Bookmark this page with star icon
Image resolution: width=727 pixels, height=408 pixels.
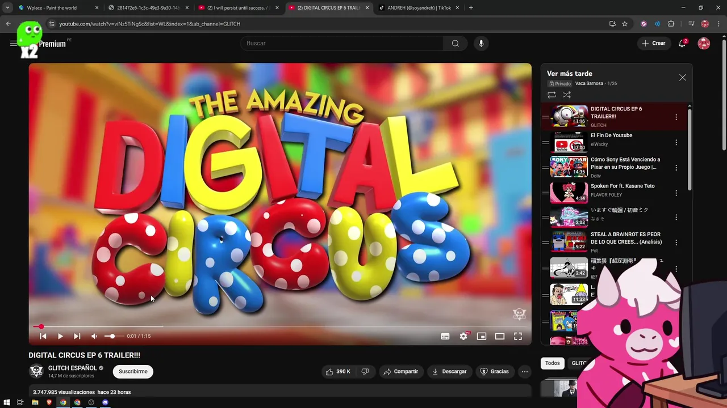(x=625, y=24)
